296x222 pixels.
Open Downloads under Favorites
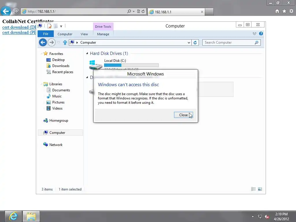(61, 66)
